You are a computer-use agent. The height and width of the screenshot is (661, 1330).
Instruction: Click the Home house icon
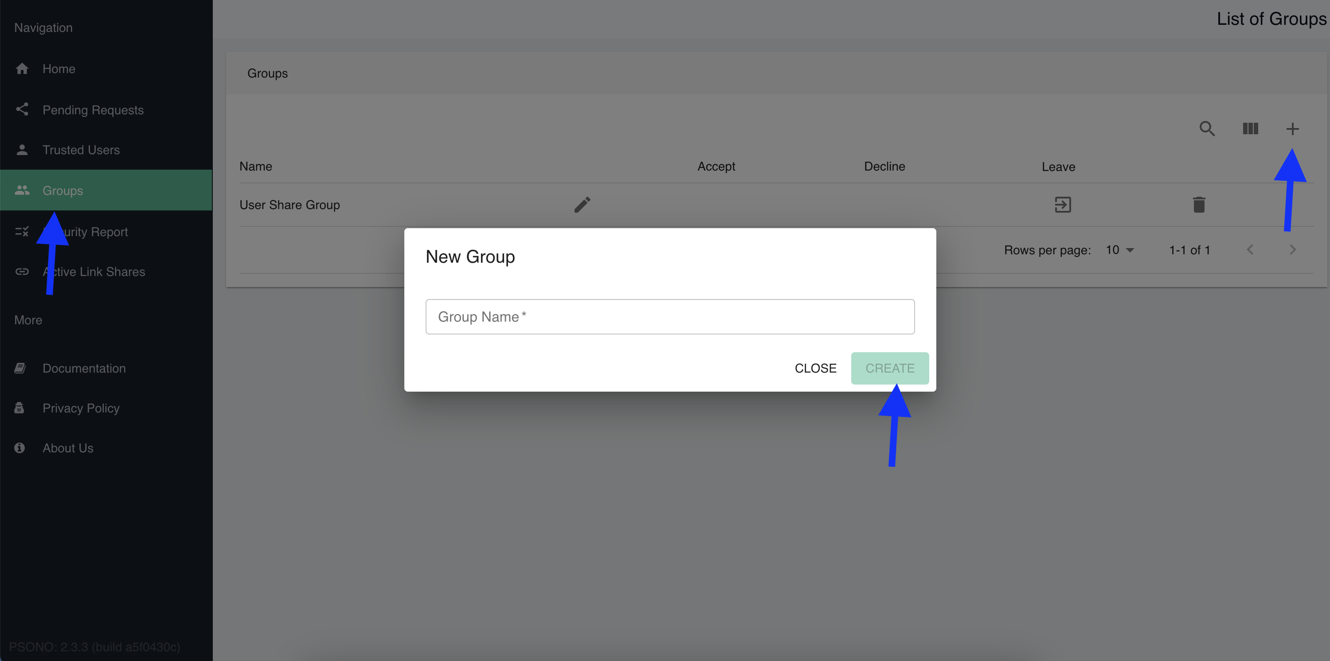22,69
